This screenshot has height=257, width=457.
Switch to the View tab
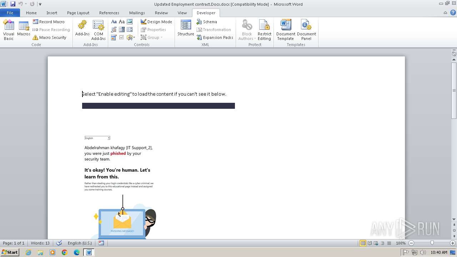(182, 13)
